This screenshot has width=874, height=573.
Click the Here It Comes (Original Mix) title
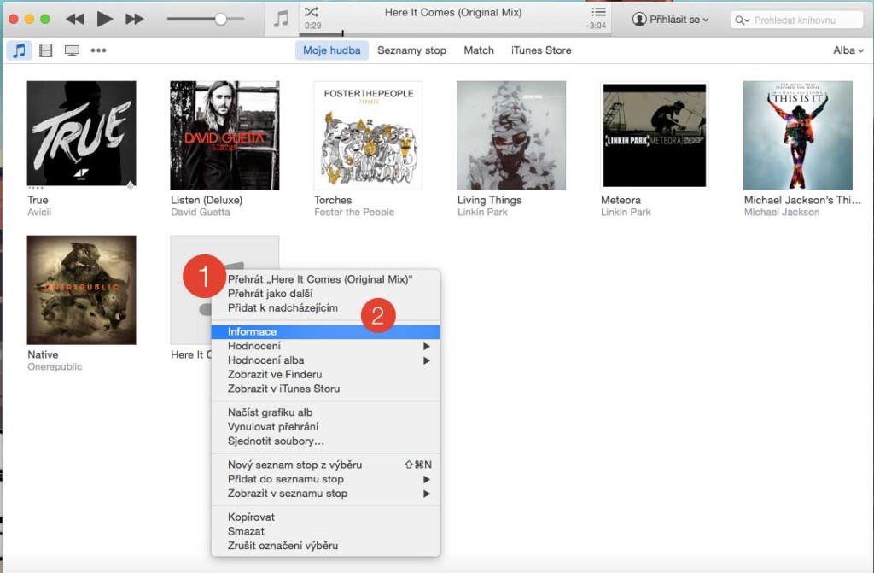(x=453, y=12)
